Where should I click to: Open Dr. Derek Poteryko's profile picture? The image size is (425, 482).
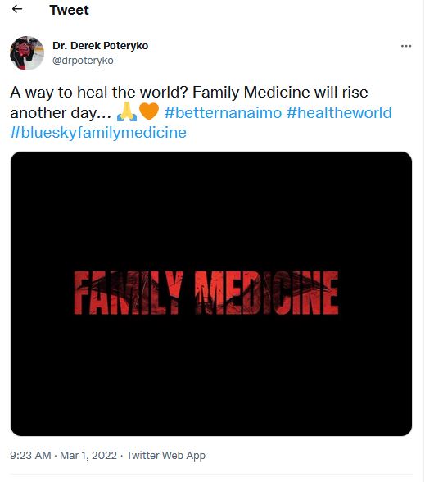tap(27, 53)
